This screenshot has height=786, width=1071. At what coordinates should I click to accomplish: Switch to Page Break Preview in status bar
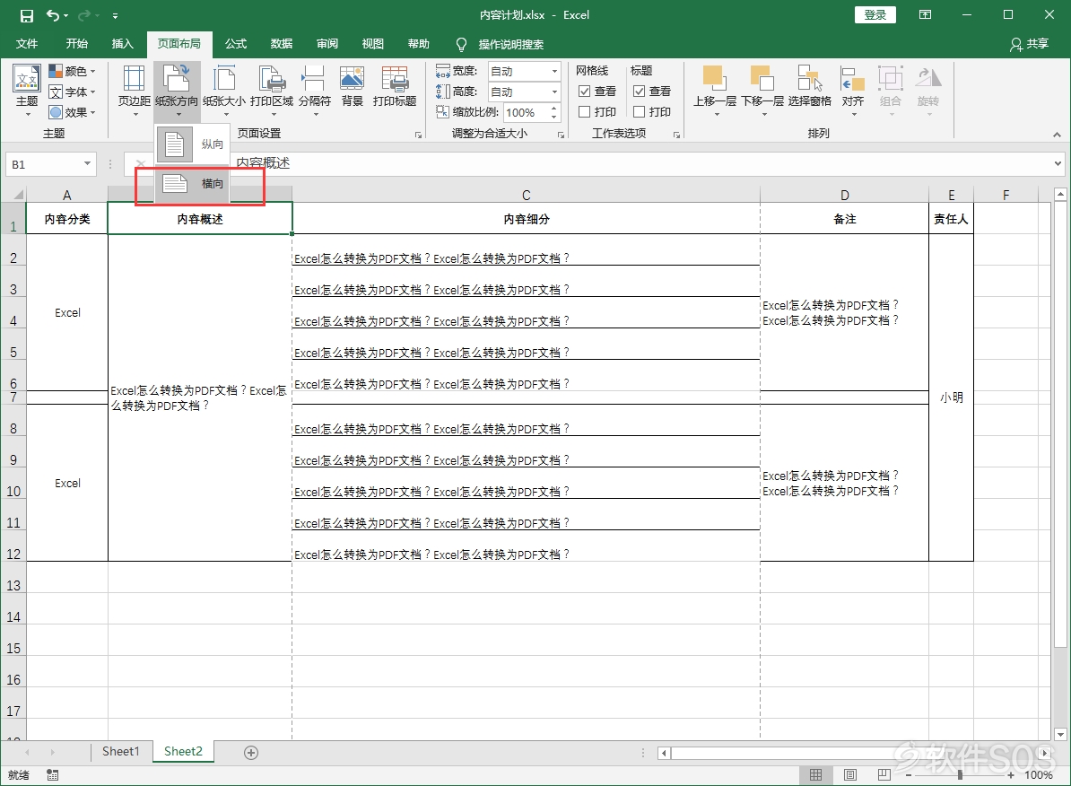(x=884, y=774)
